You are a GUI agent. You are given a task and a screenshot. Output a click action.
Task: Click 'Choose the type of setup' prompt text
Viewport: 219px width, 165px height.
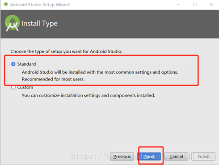pos(67,51)
